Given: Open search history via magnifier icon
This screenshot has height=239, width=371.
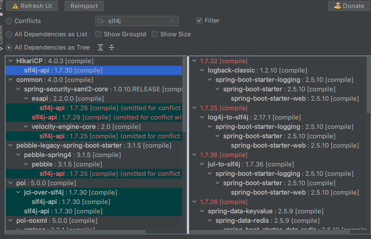Looking at the screenshot, I should coord(101,21).
